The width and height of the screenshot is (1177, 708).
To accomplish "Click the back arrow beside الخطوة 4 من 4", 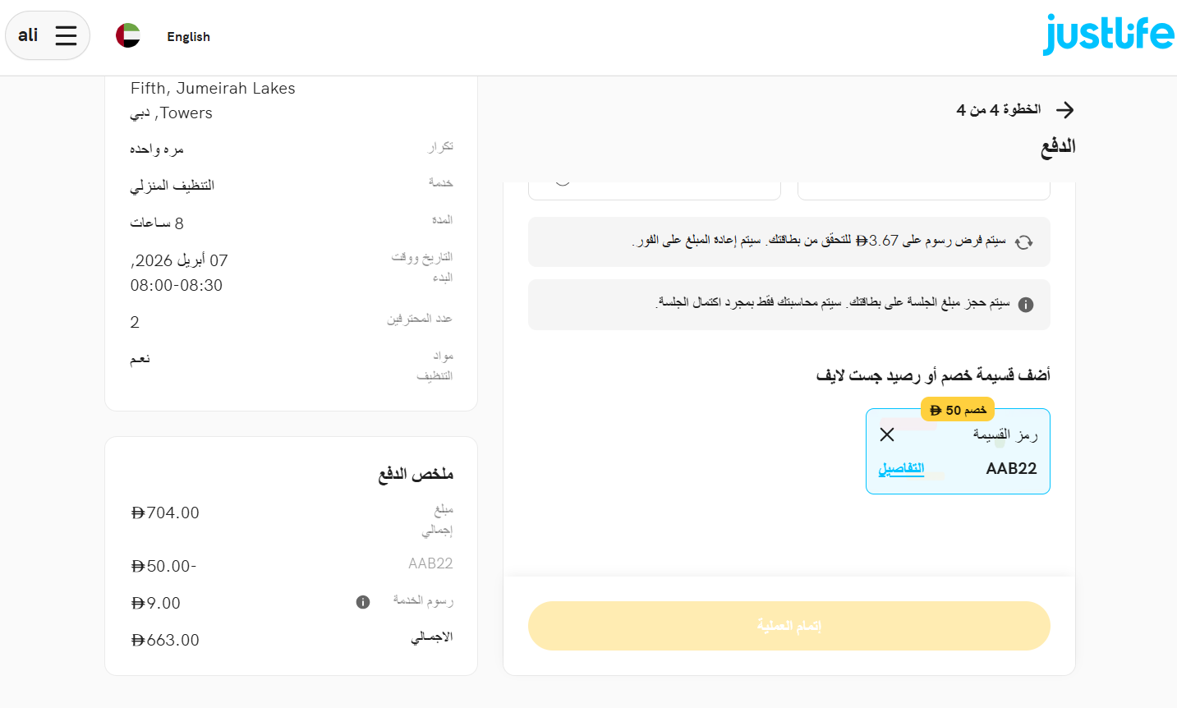I will pos(1065,108).
